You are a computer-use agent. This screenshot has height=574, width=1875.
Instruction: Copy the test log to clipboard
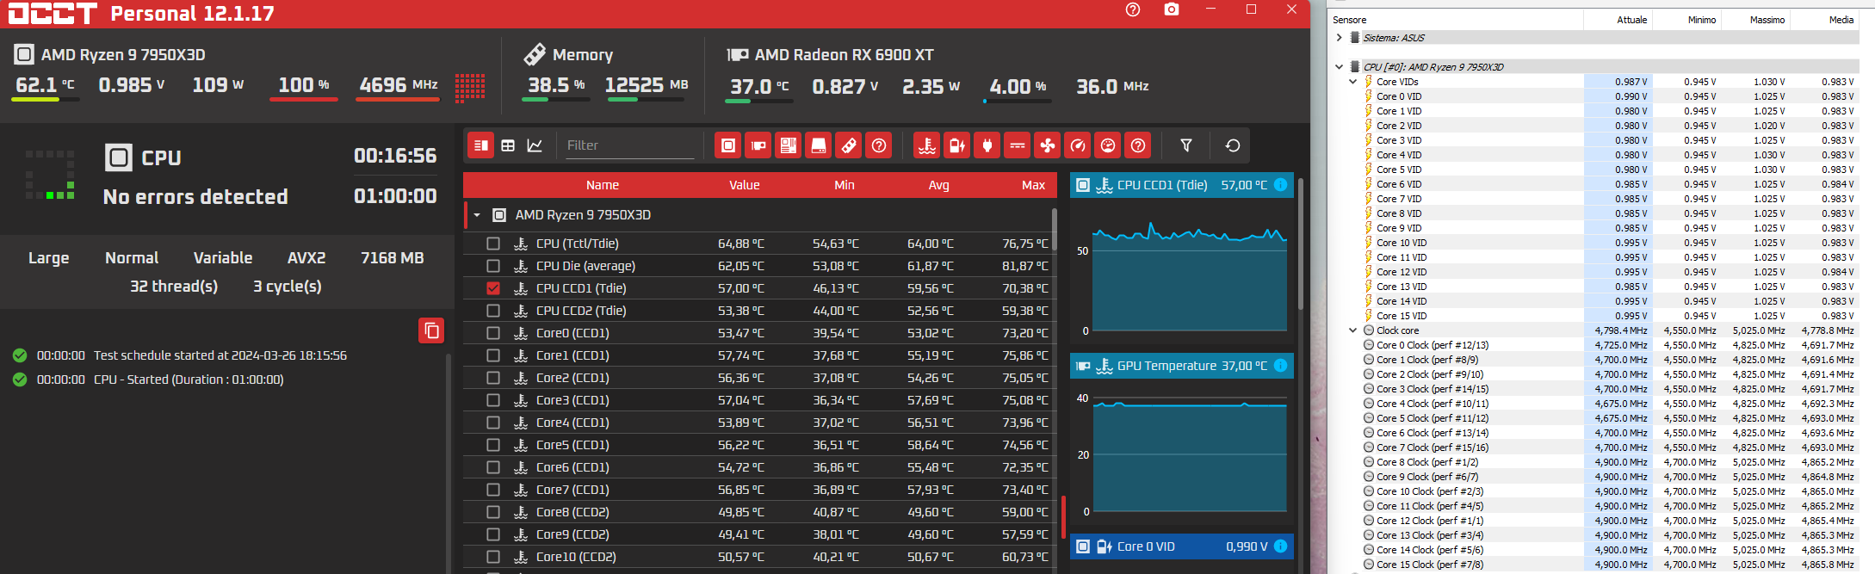pos(431,330)
